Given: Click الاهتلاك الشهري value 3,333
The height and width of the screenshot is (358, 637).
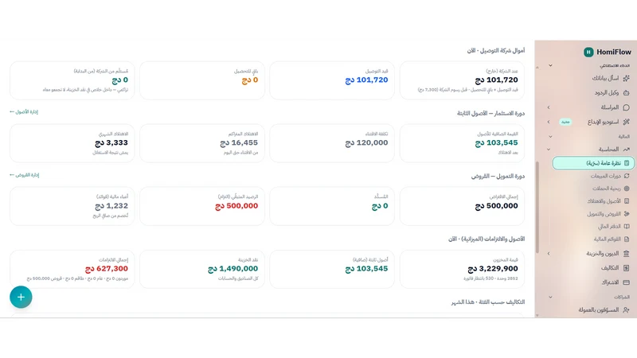Looking at the screenshot, I should coord(111,143).
